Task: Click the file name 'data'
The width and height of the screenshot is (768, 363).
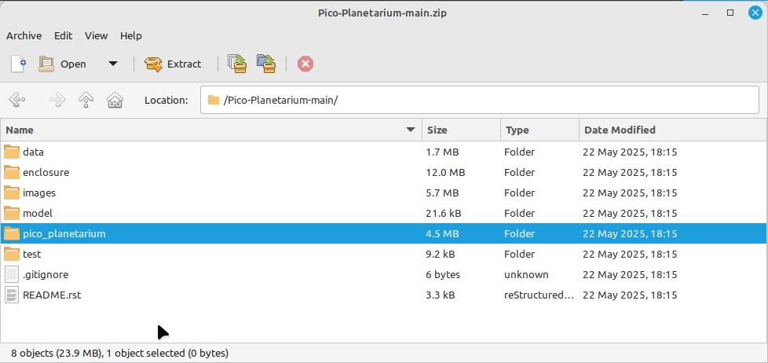Action: (x=33, y=152)
